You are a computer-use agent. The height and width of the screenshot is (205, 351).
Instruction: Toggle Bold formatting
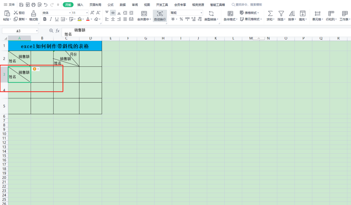pos(45,19)
